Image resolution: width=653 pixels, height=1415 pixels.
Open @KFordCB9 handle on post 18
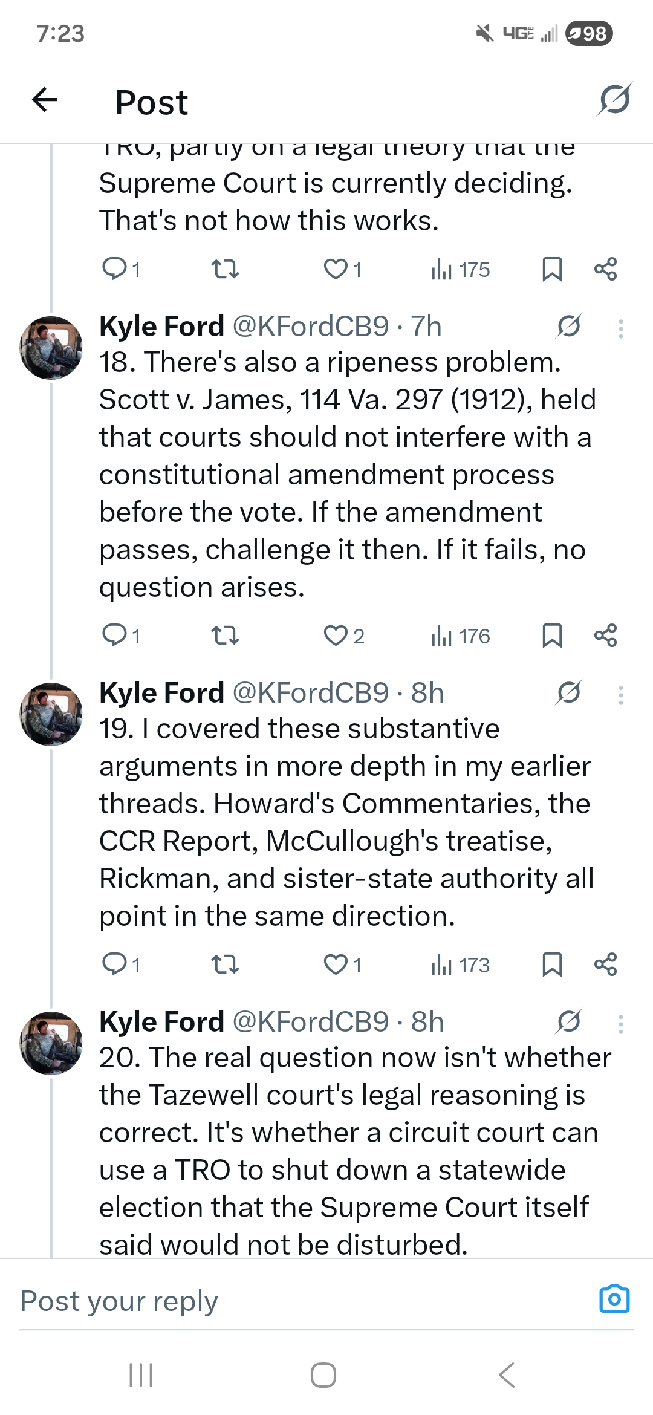[310, 327]
